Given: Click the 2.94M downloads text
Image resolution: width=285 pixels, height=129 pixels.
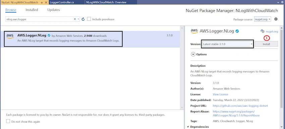Looking at the screenshot, I should pos(96,36).
